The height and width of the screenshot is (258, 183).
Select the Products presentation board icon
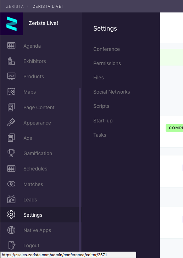11,77
